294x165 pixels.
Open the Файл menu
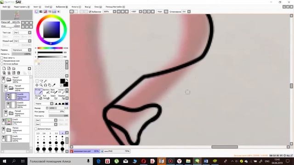tap(6, 7)
